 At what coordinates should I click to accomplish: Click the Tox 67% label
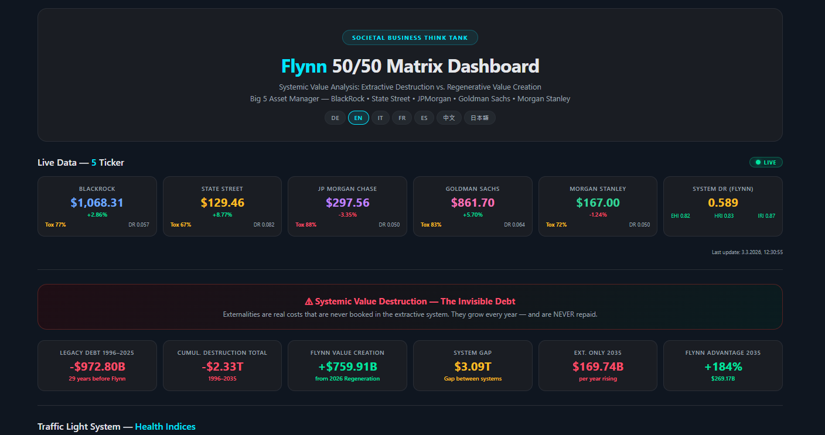coord(180,225)
